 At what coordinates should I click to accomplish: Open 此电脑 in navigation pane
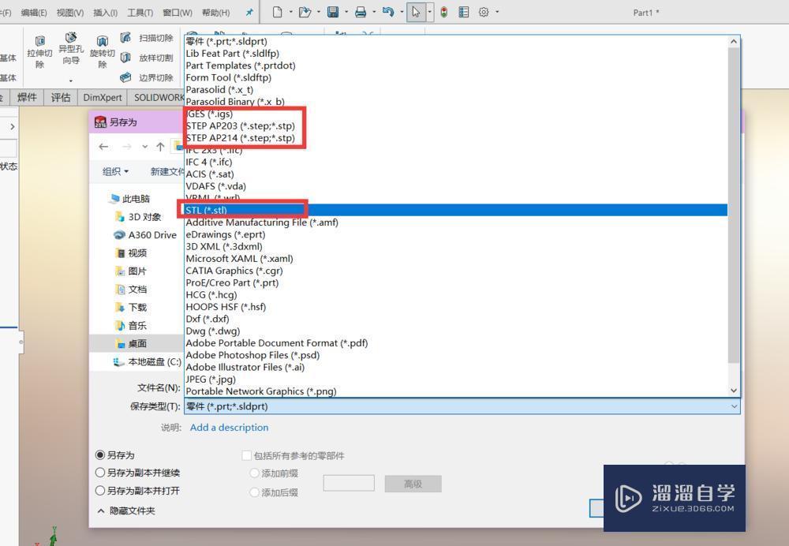pyautogui.click(x=130, y=199)
